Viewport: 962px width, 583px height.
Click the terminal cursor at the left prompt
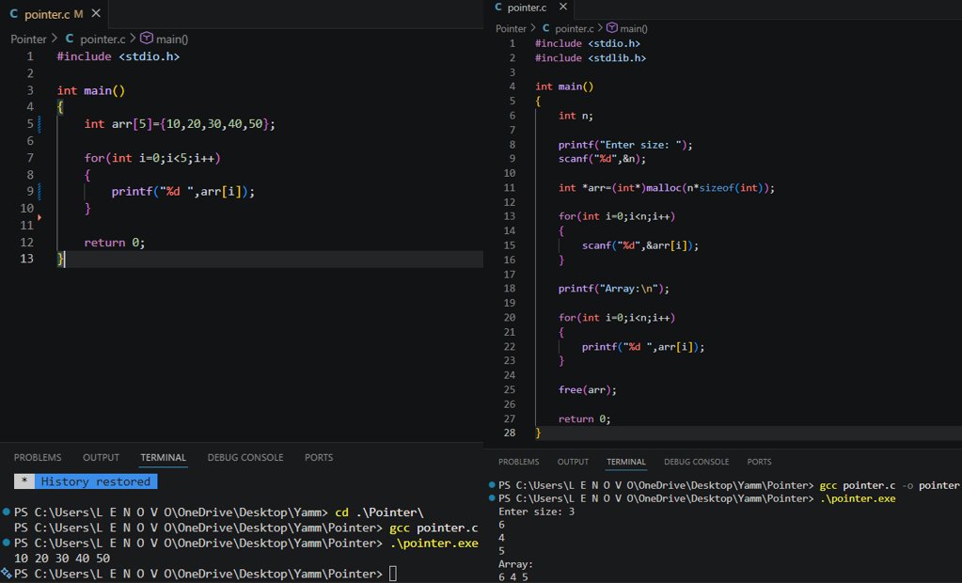393,574
